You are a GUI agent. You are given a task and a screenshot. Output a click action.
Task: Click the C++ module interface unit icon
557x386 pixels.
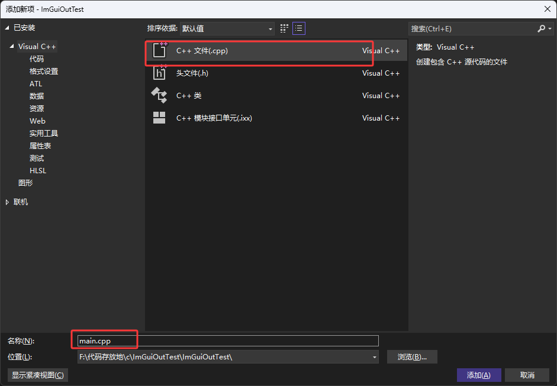point(159,118)
